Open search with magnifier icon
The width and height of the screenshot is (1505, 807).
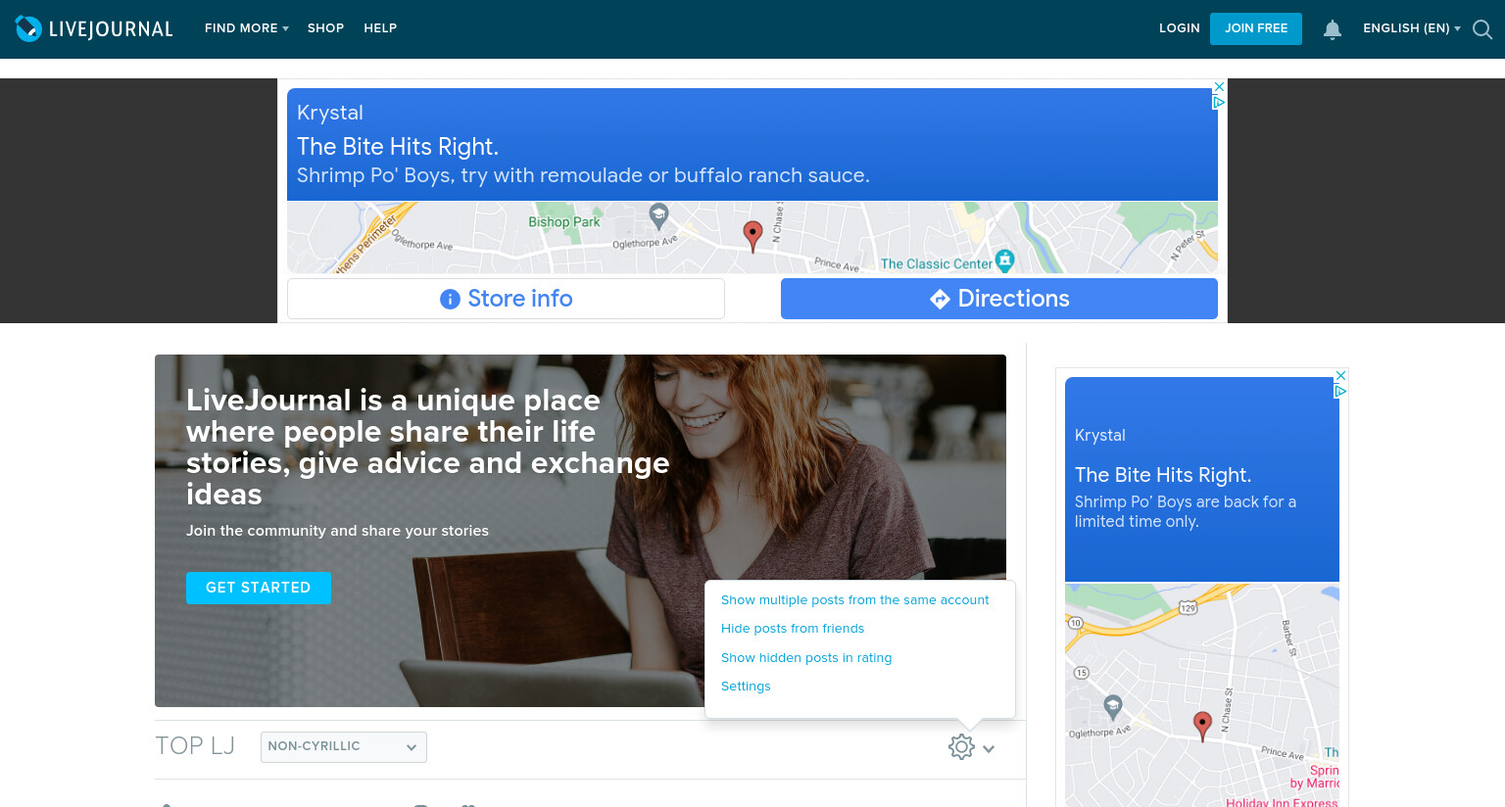tap(1482, 29)
